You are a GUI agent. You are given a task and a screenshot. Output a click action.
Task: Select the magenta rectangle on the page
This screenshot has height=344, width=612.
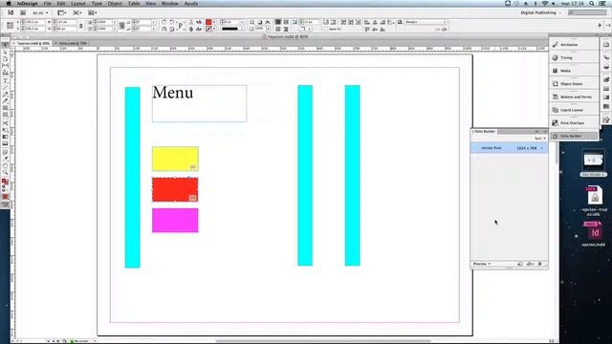coord(175,221)
